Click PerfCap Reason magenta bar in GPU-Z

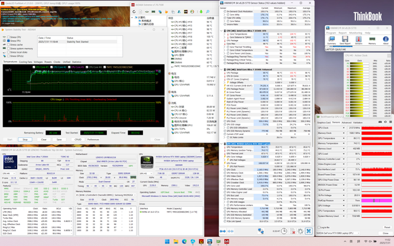[377, 200]
